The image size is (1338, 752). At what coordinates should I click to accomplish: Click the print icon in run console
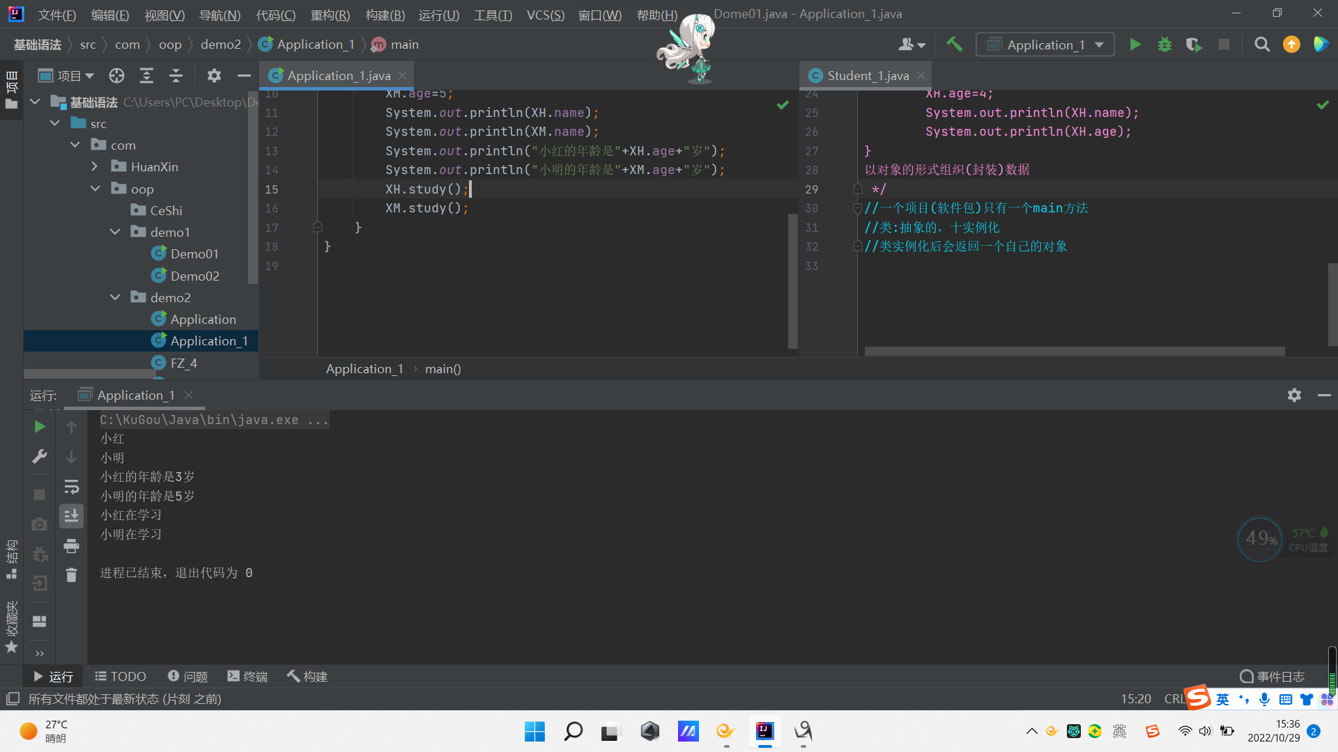click(x=71, y=547)
